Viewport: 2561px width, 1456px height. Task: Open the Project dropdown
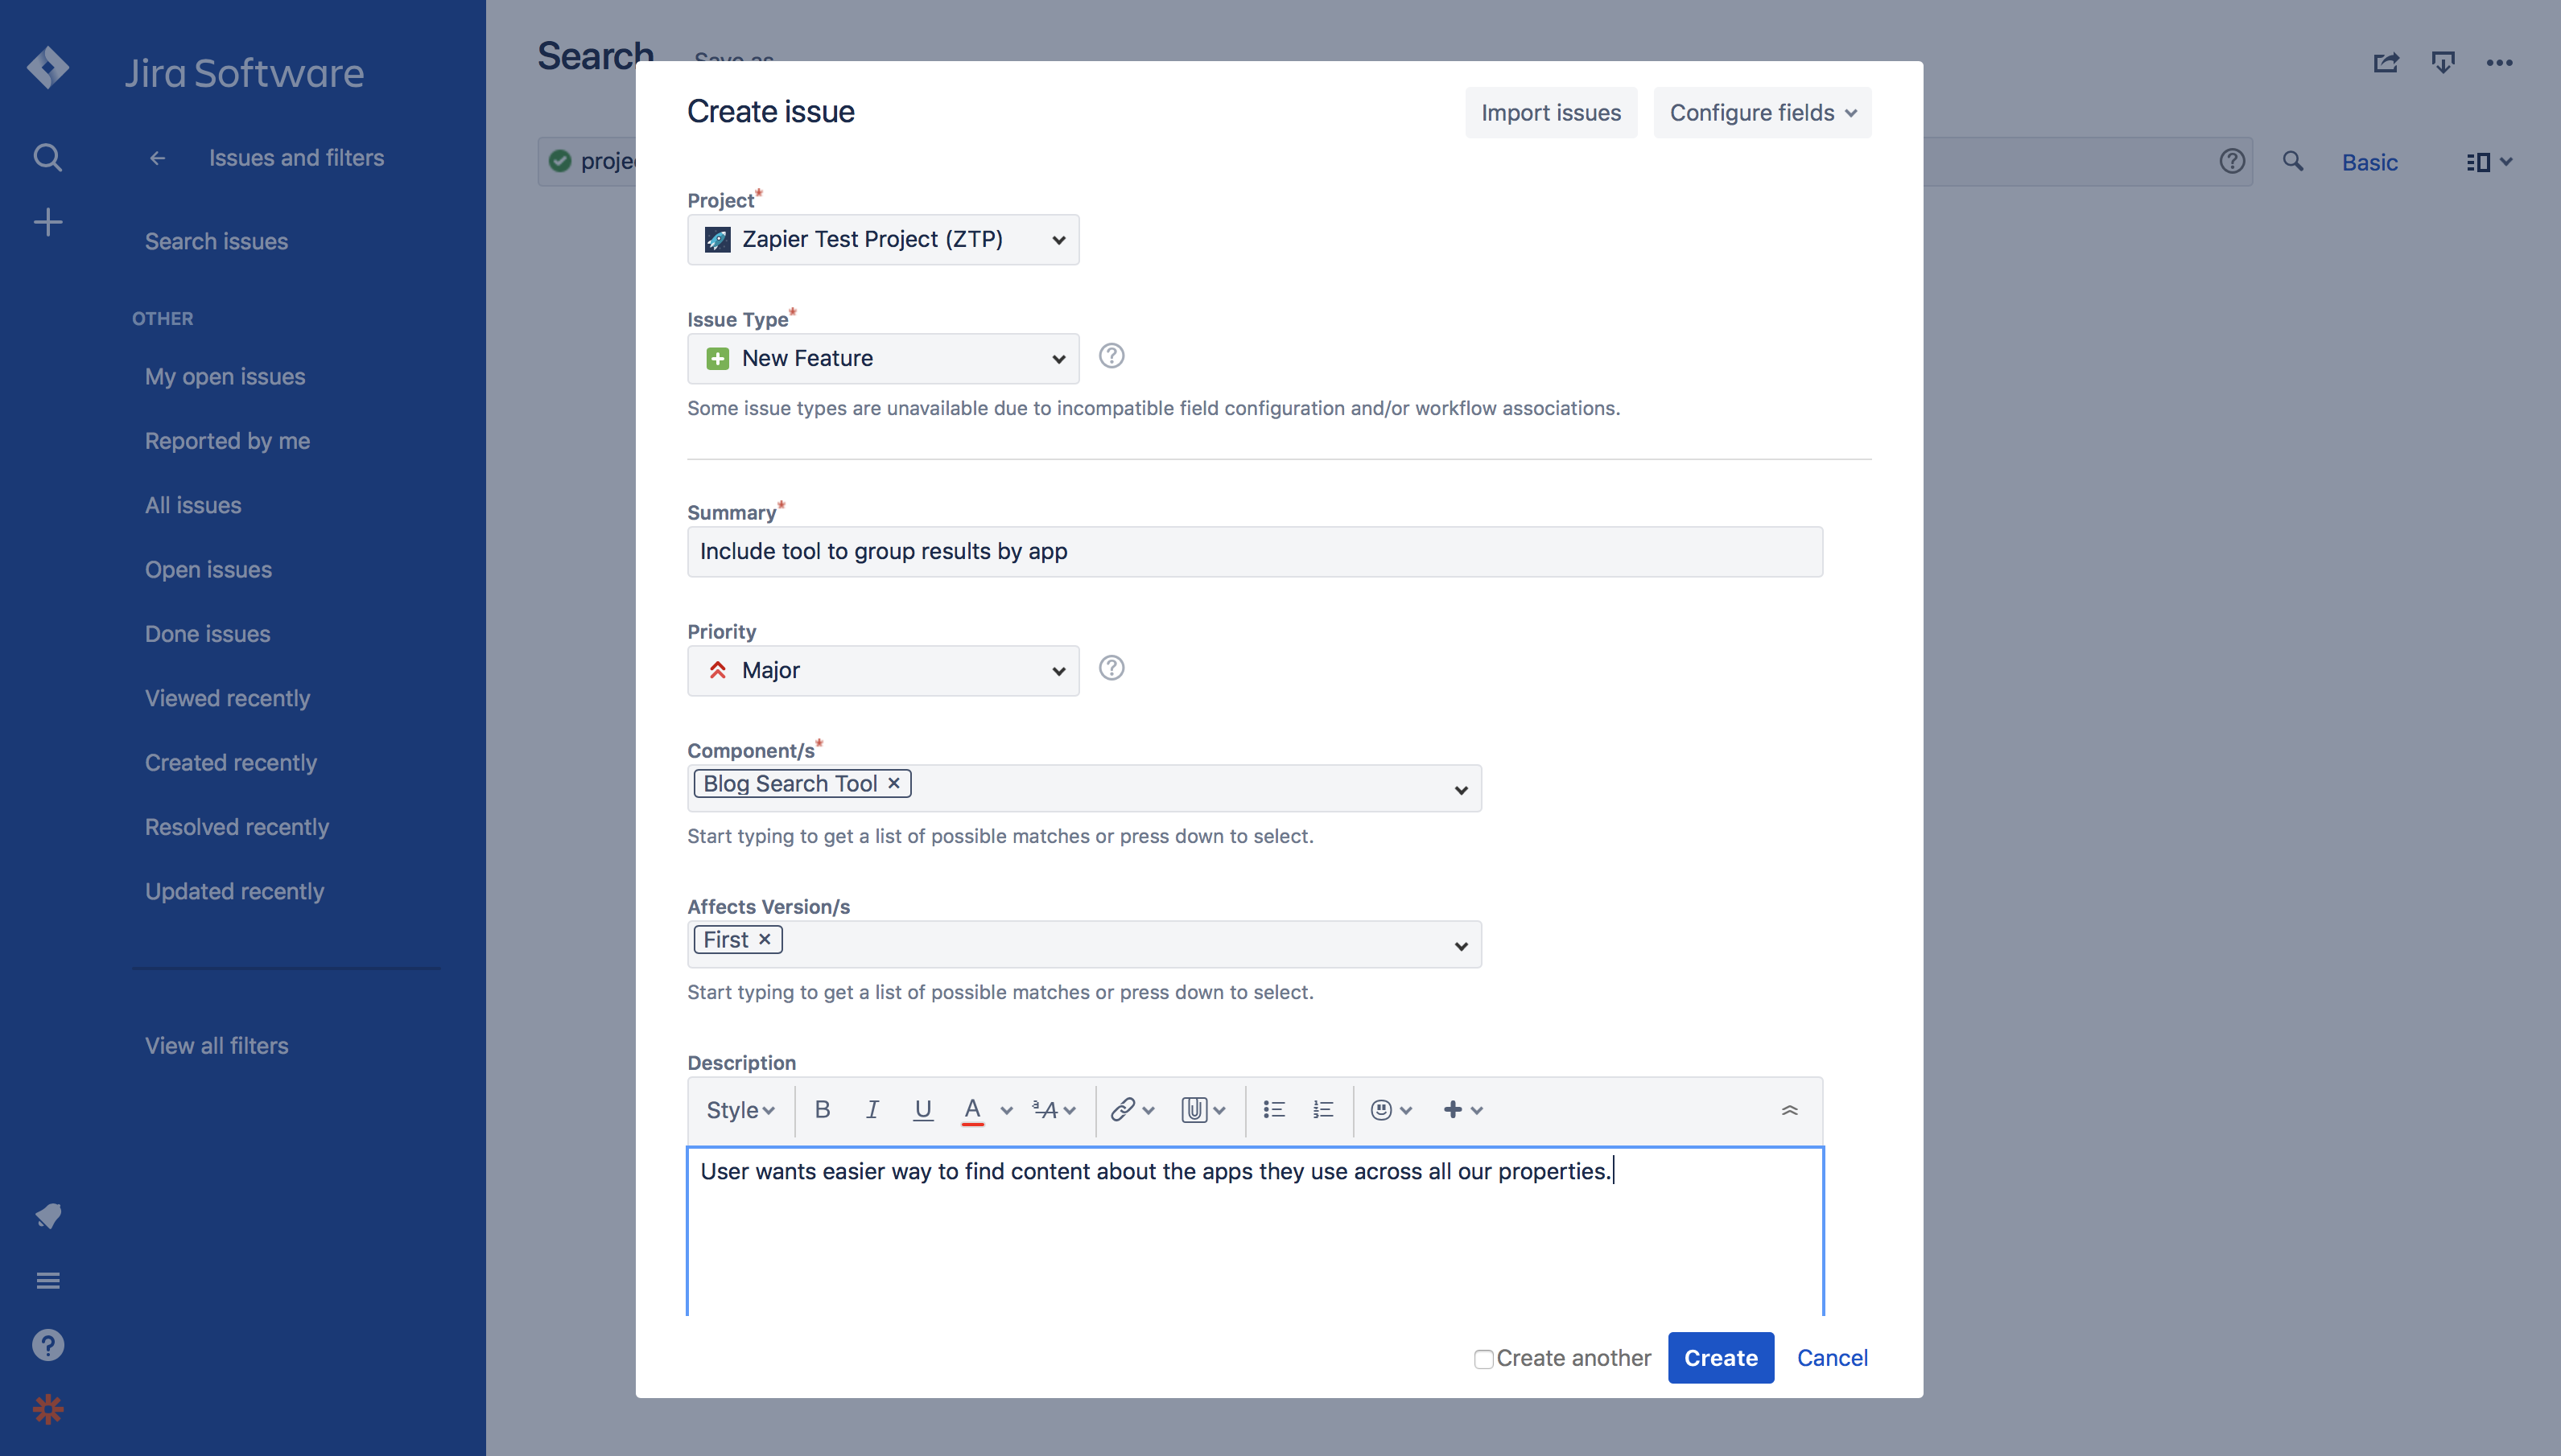pyautogui.click(x=882, y=239)
